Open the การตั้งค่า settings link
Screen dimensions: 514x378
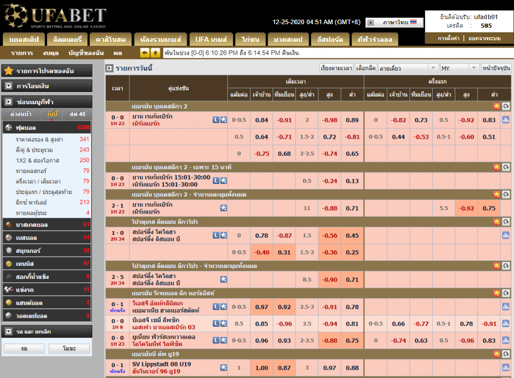point(448,38)
